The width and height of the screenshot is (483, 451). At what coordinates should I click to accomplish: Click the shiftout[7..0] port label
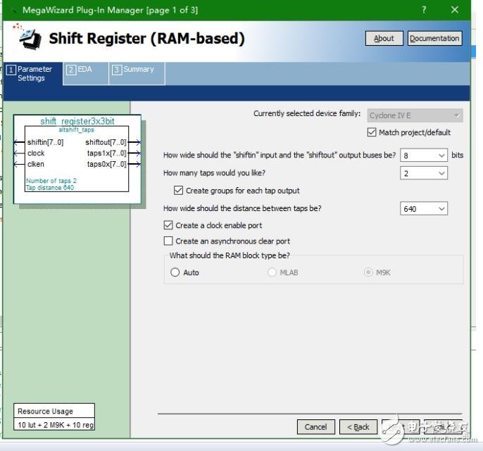click(106, 142)
